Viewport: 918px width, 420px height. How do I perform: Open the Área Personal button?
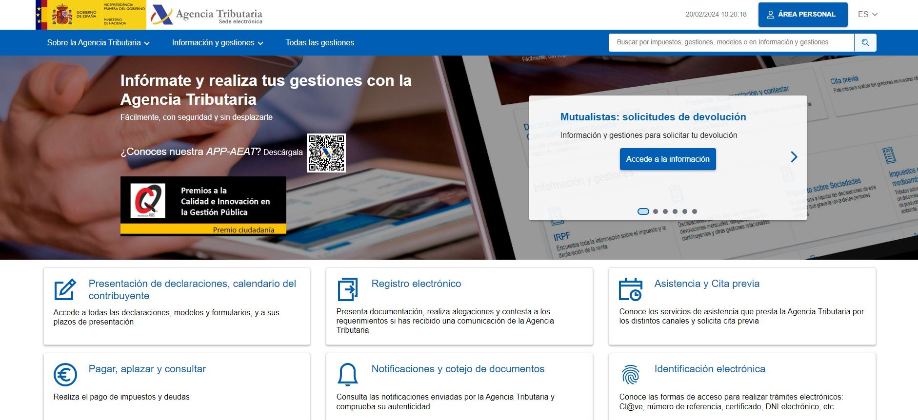[803, 15]
